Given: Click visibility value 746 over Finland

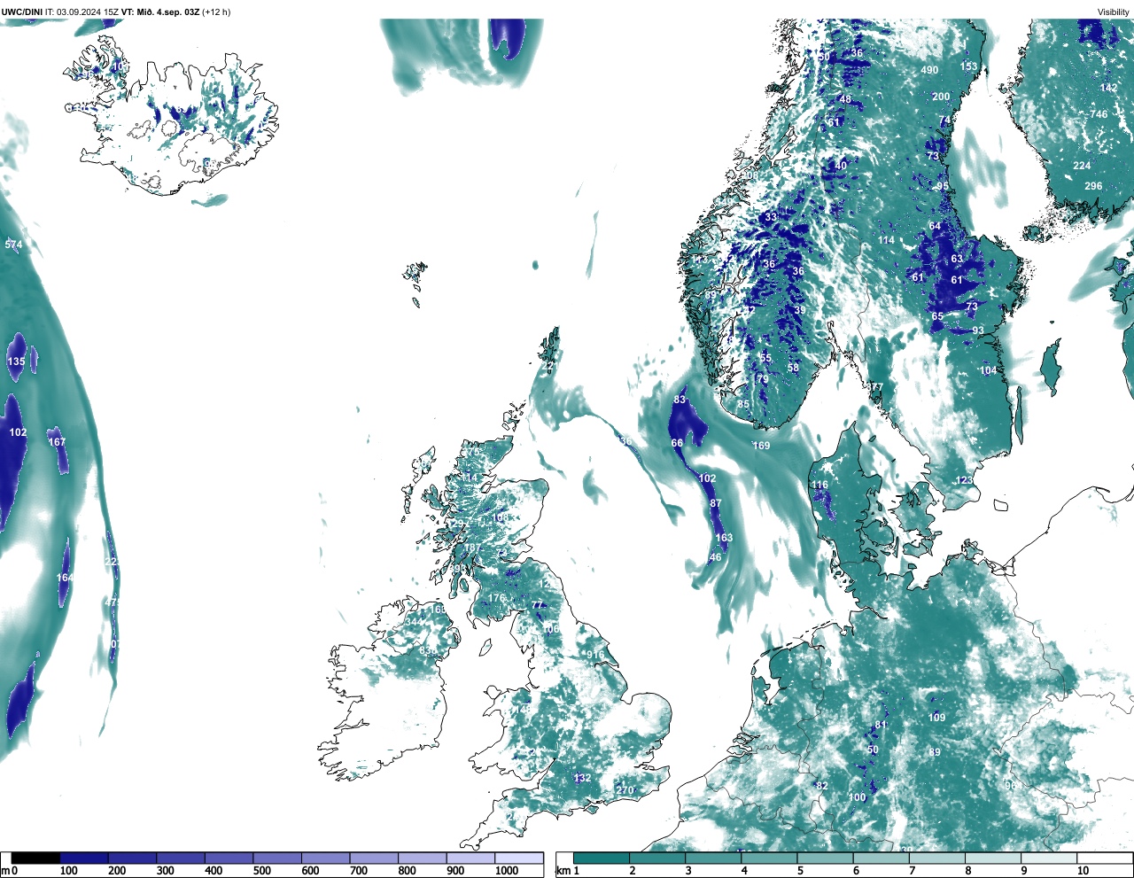Looking at the screenshot, I should coord(1099,114).
